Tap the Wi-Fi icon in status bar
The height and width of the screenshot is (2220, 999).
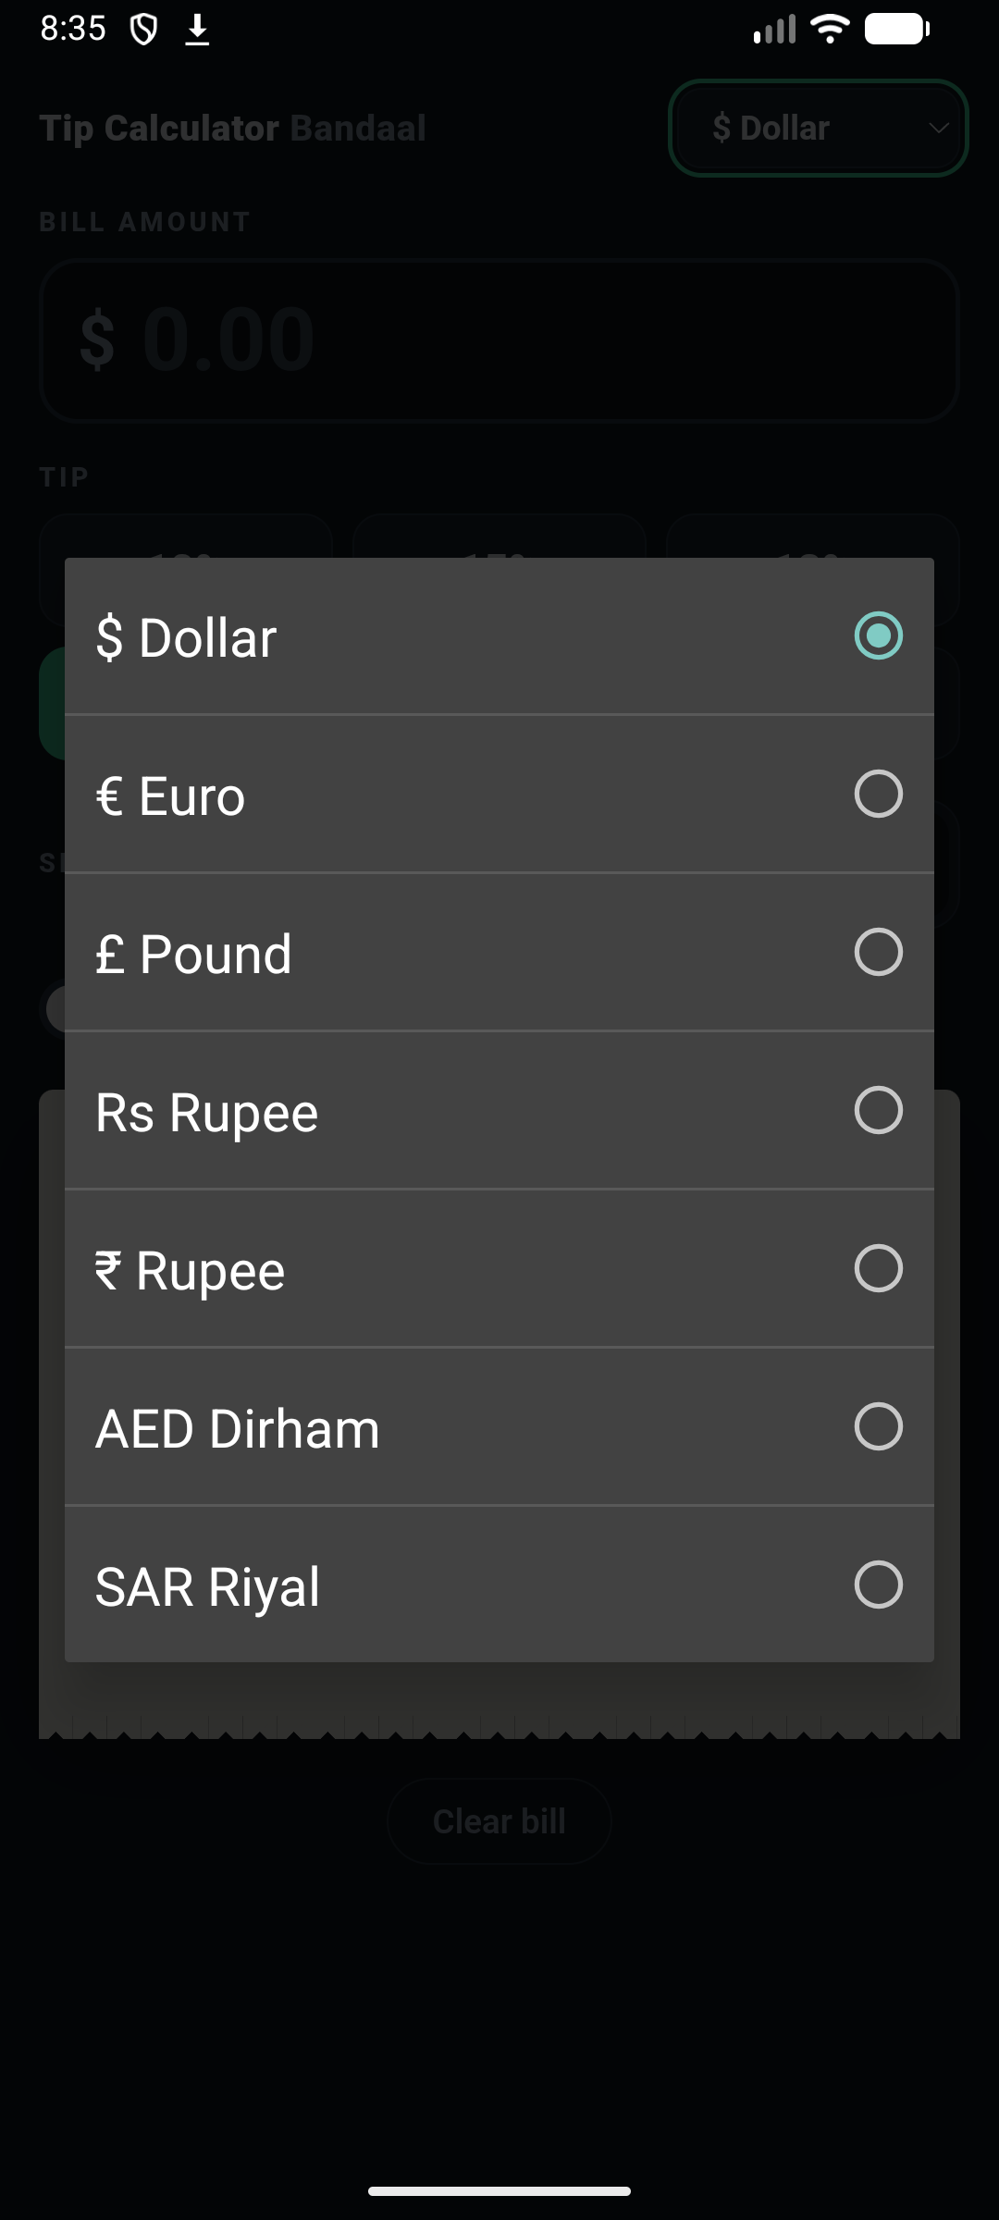(x=830, y=29)
